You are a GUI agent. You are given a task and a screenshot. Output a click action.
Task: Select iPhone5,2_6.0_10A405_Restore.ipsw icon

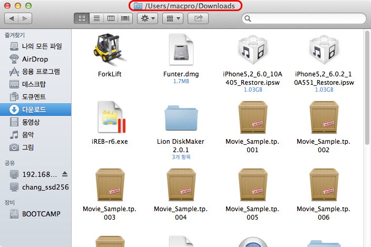(x=253, y=50)
